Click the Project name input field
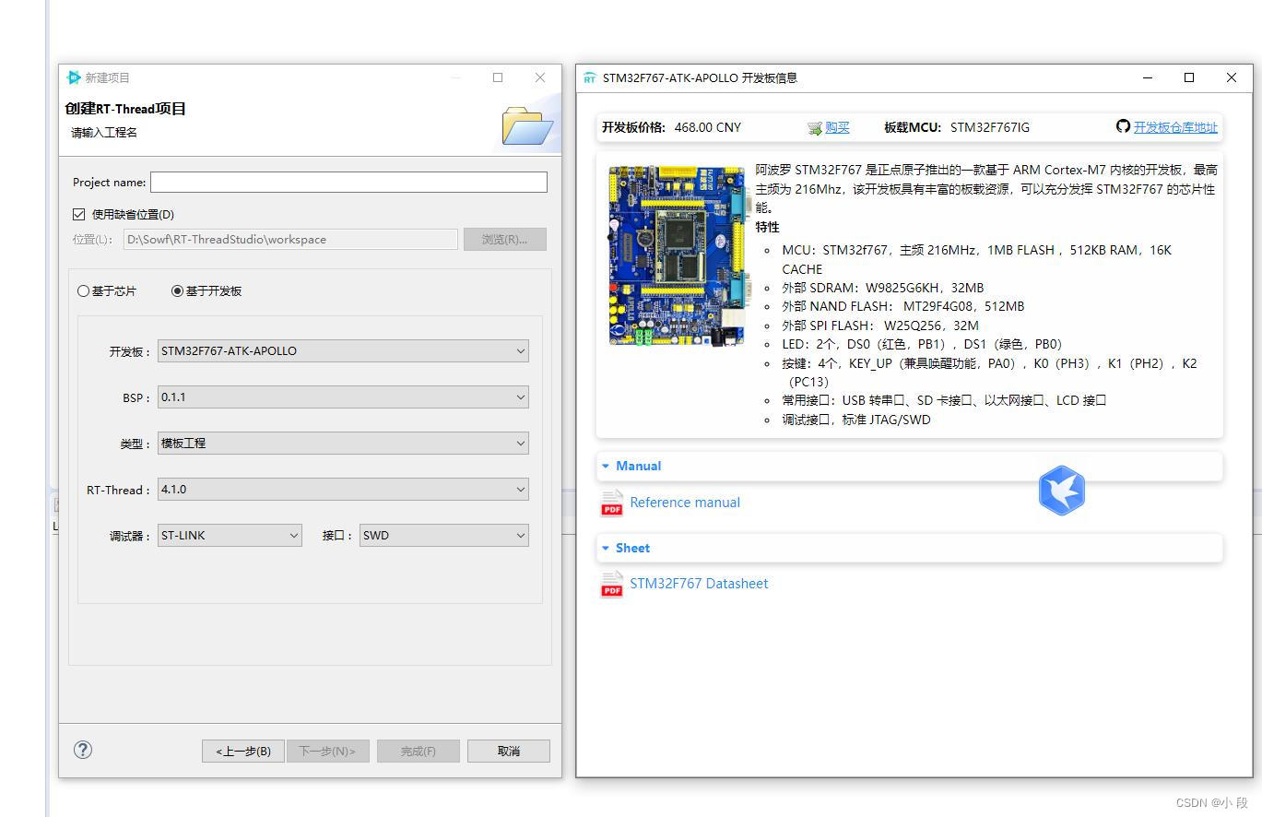 [348, 182]
